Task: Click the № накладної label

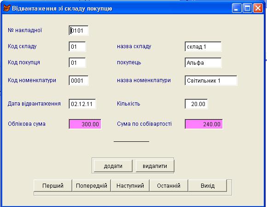Action: tap(25, 30)
